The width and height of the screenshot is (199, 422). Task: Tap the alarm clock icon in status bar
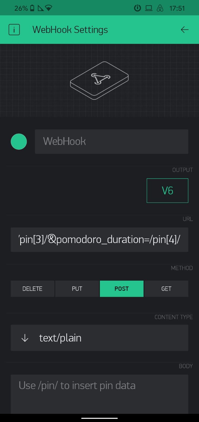137,8
